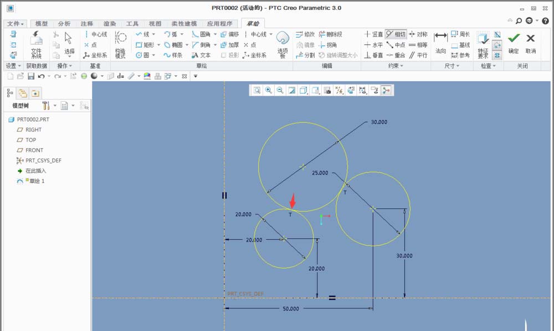Select the 样条 (Spline) tool
The height and width of the screenshot is (331, 554).
coord(173,55)
